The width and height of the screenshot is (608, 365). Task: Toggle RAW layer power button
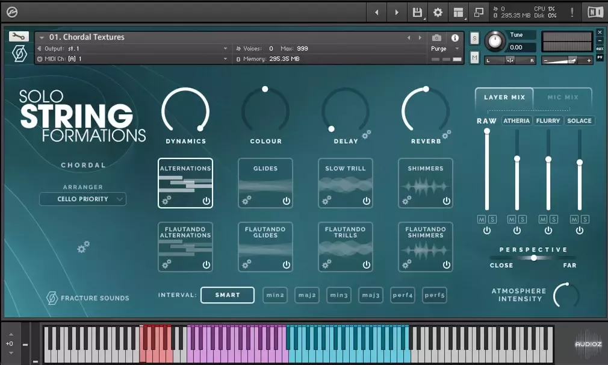tap(487, 231)
